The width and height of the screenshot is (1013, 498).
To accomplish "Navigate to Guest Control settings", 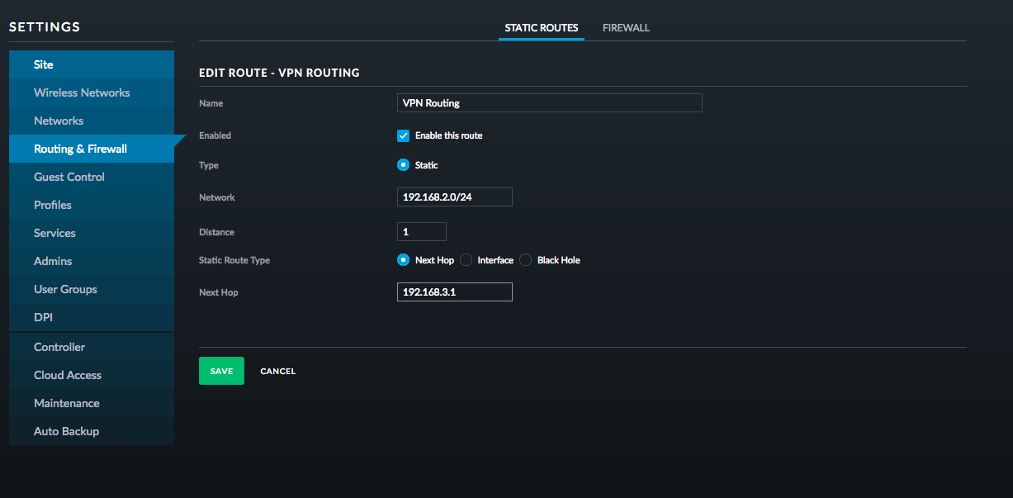I will 69,177.
